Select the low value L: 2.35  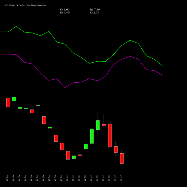pyautogui.click(x=95, y=13)
